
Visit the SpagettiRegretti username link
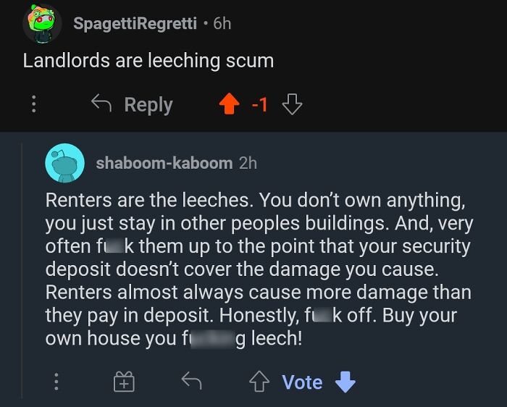point(135,23)
